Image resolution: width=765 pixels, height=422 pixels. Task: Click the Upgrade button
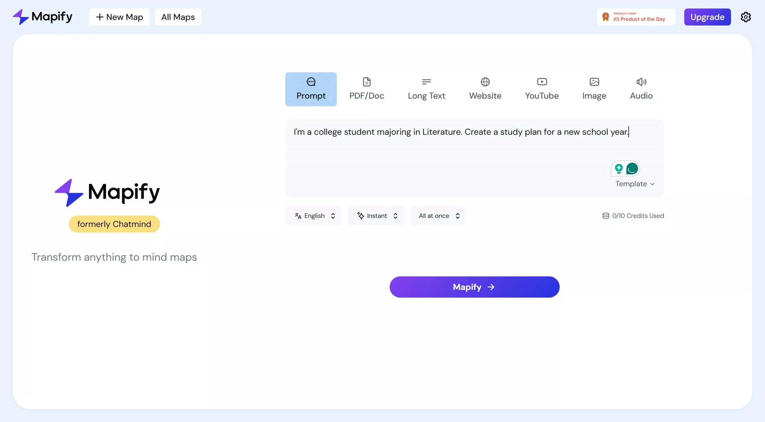[707, 17]
